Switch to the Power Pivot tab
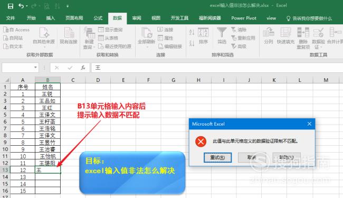The width and height of the screenshot is (343, 198). pyautogui.click(x=244, y=18)
